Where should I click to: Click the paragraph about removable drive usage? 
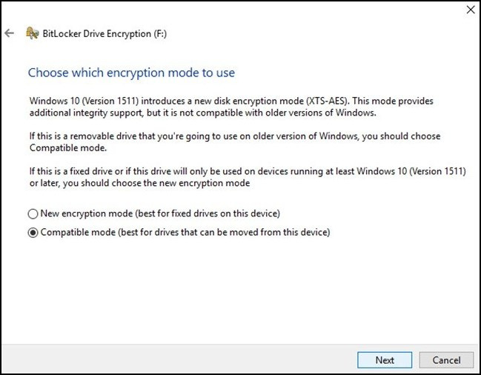[x=235, y=142]
